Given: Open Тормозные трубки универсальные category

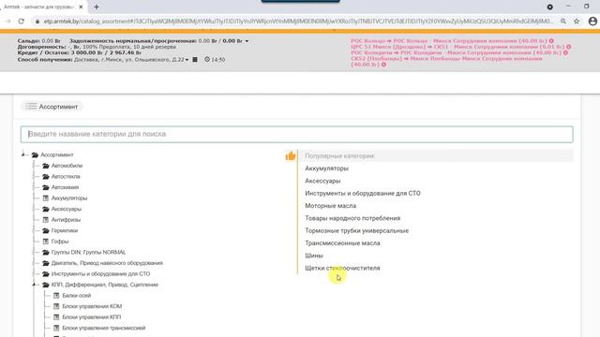Looking at the screenshot, I should pyautogui.click(x=356, y=231).
